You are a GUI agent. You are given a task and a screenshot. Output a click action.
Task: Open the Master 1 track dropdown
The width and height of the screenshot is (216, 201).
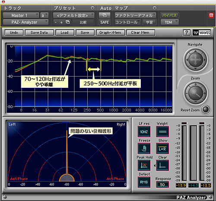(x=21, y=15)
